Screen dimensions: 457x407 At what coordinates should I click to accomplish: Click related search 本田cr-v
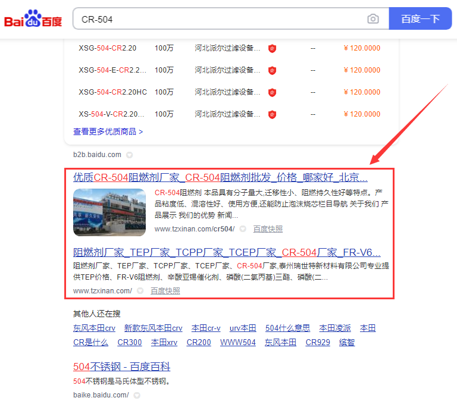point(206,328)
